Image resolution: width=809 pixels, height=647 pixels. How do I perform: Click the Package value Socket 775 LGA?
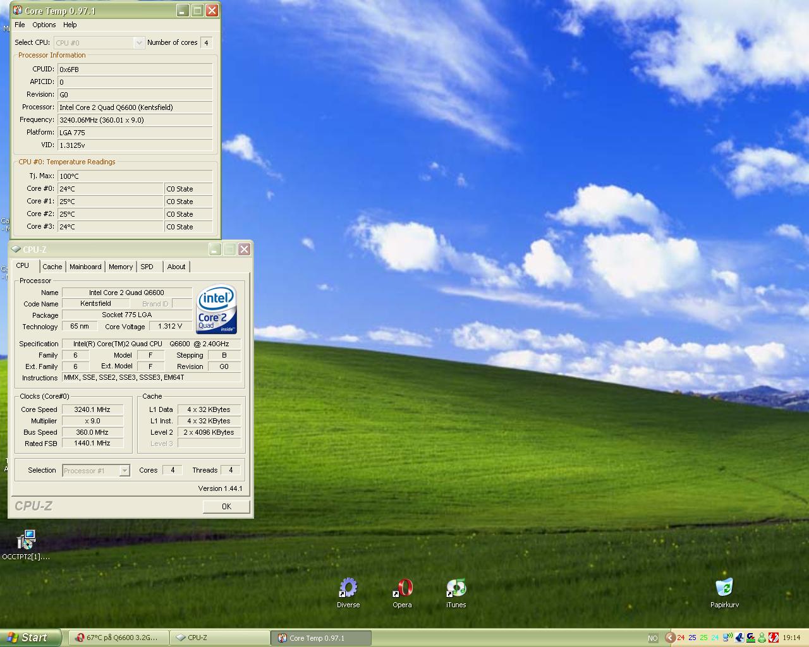pos(127,315)
